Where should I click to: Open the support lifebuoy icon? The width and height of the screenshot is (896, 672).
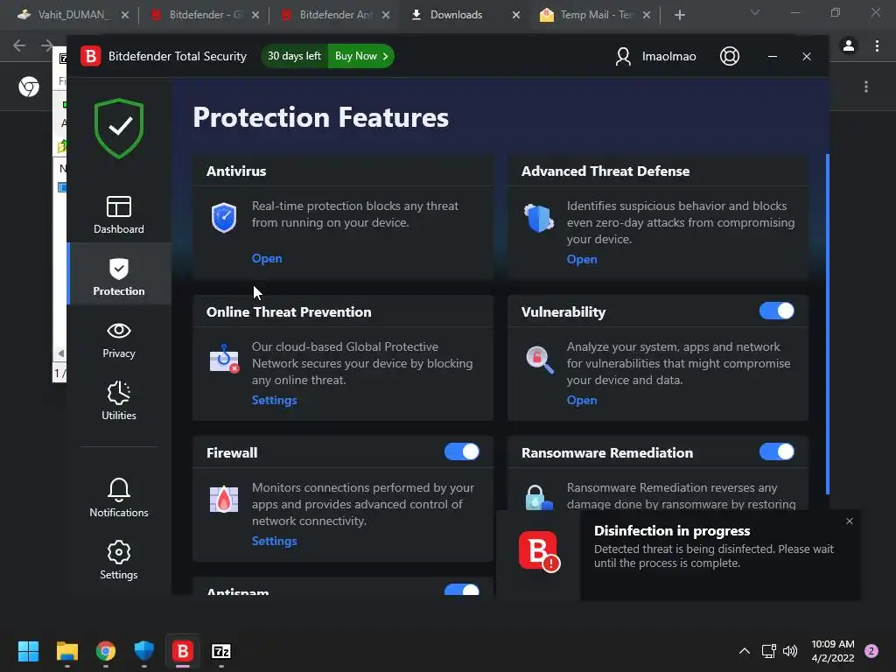coord(730,56)
